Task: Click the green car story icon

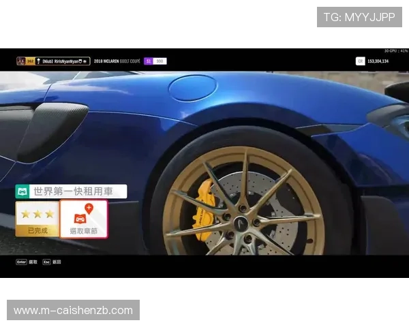Action: (x=22, y=191)
